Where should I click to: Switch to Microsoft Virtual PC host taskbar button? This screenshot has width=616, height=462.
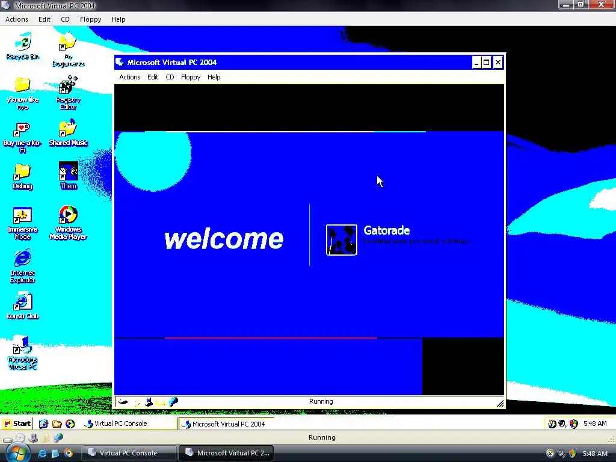pos(226,453)
